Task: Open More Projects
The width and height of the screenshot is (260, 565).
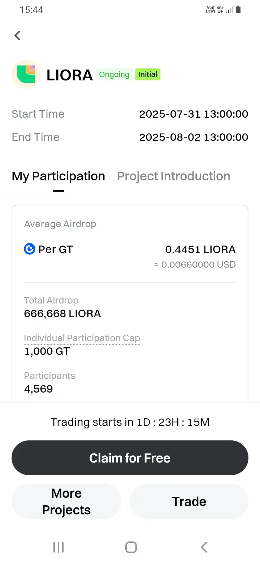Action: (x=66, y=501)
